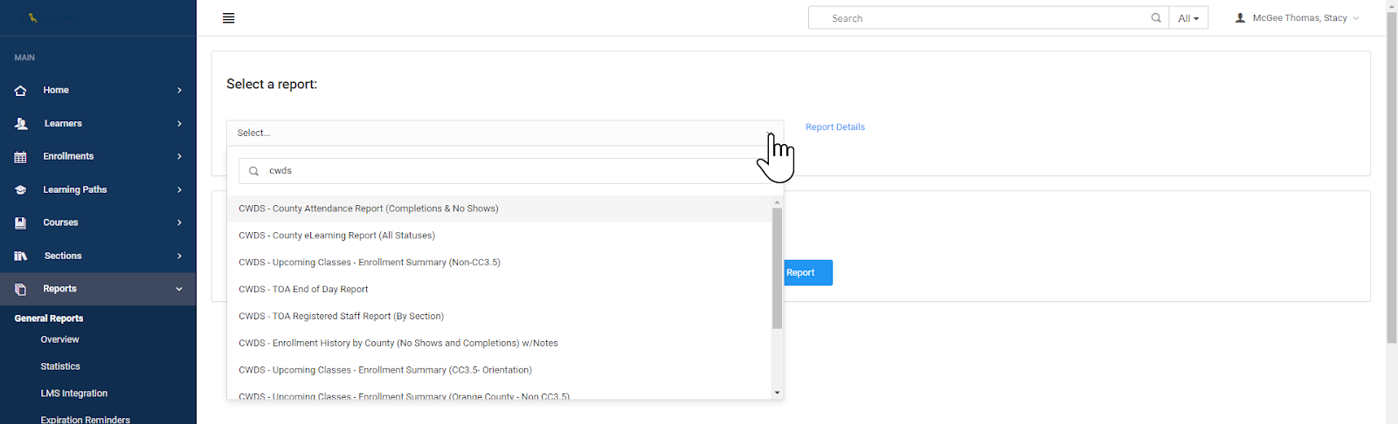The height and width of the screenshot is (424, 1398).
Task: Go to the Statistics submenu
Action: pos(60,366)
